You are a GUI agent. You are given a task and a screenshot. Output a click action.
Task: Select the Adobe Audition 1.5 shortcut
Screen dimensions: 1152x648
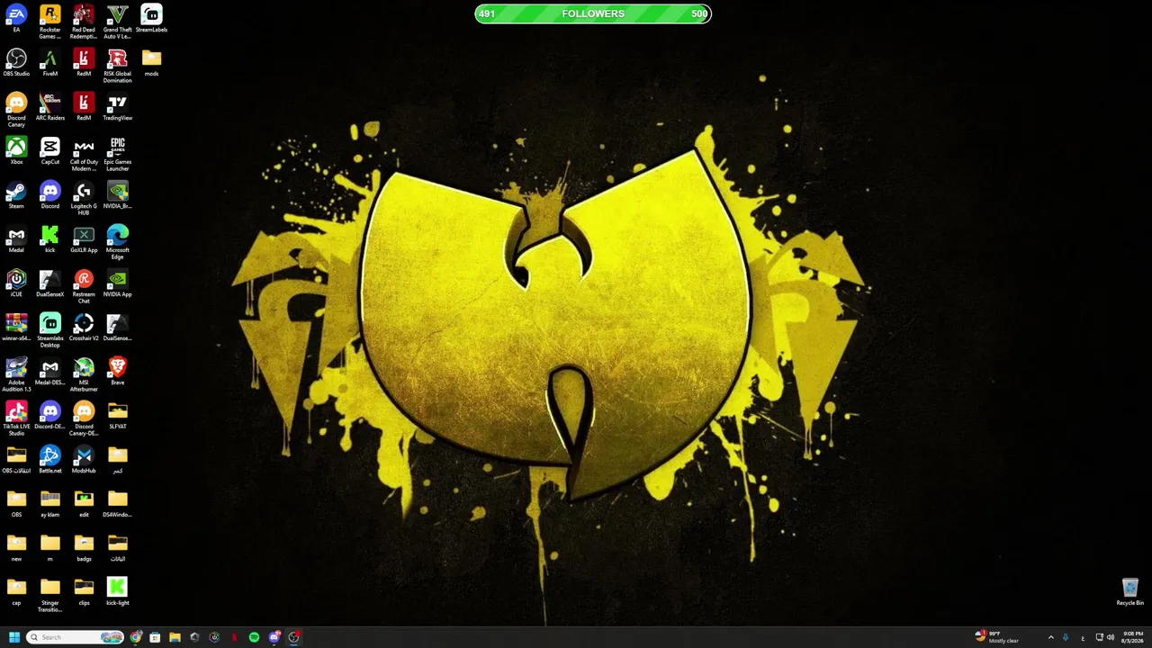point(16,374)
